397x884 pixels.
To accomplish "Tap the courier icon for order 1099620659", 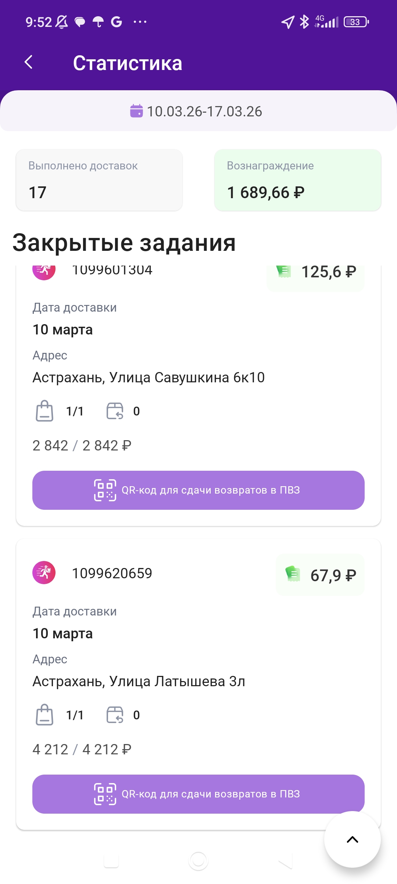I will click(44, 572).
